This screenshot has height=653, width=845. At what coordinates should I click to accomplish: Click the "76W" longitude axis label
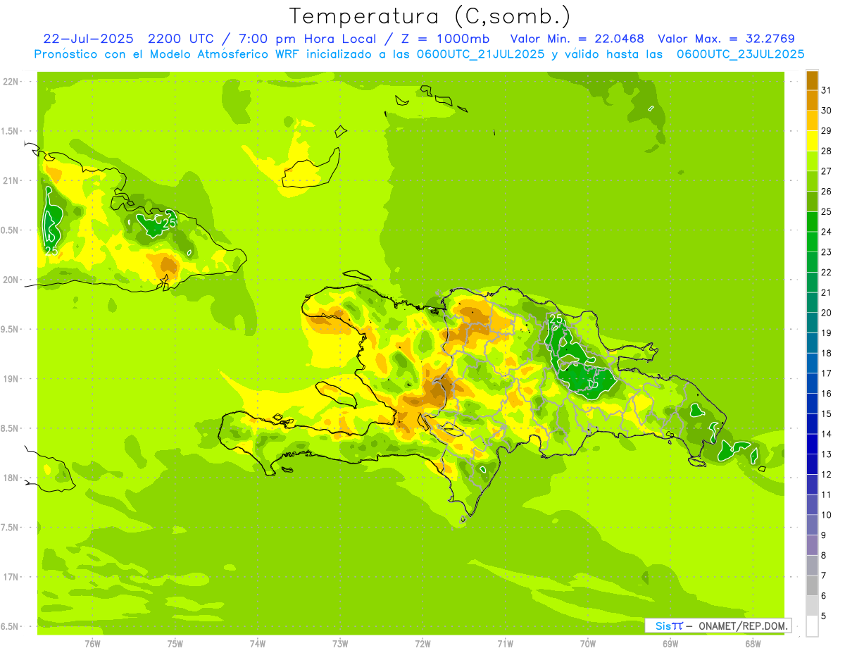(92, 643)
